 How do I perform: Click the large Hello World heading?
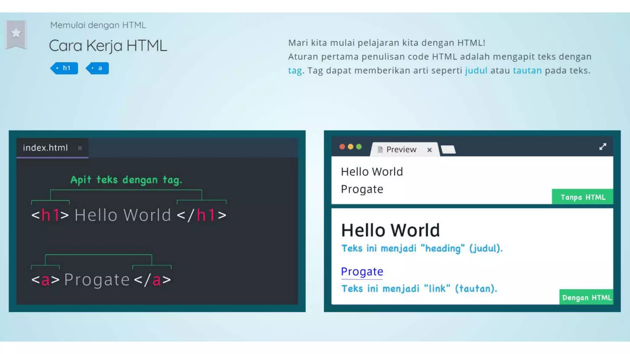pos(390,230)
